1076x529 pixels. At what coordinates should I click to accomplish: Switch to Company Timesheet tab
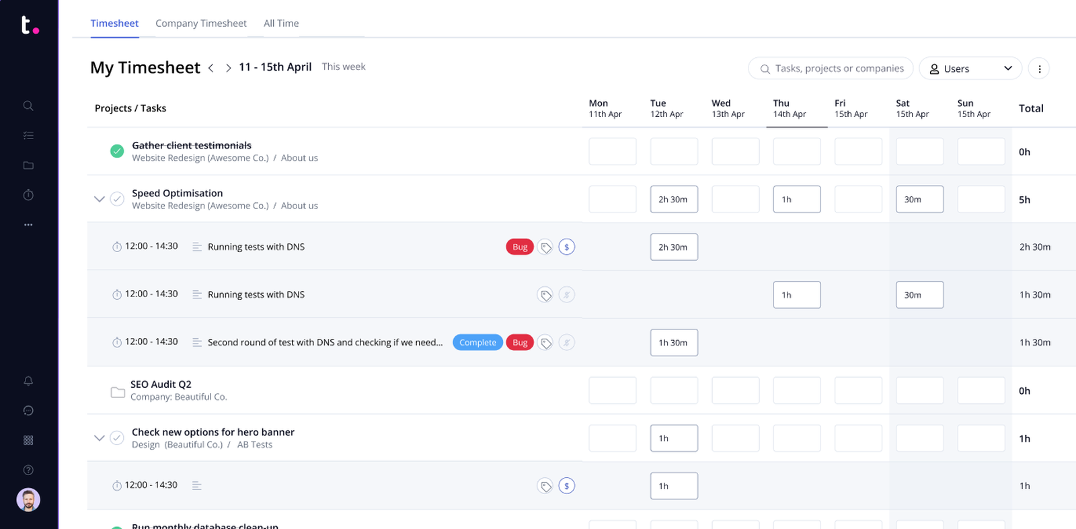[201, 24]
